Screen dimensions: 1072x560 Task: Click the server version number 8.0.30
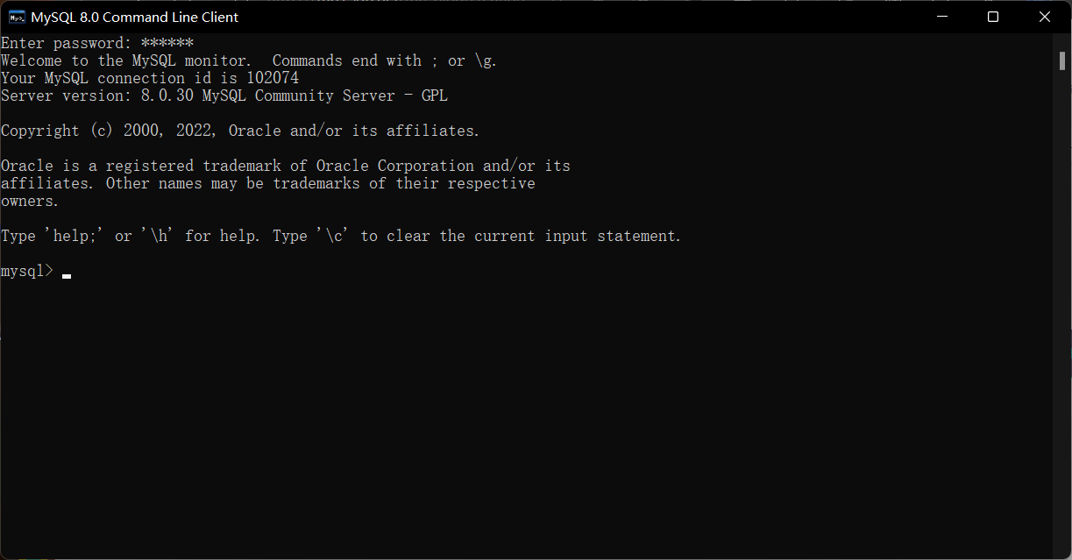pyautogui.click(x=167, y=96)
